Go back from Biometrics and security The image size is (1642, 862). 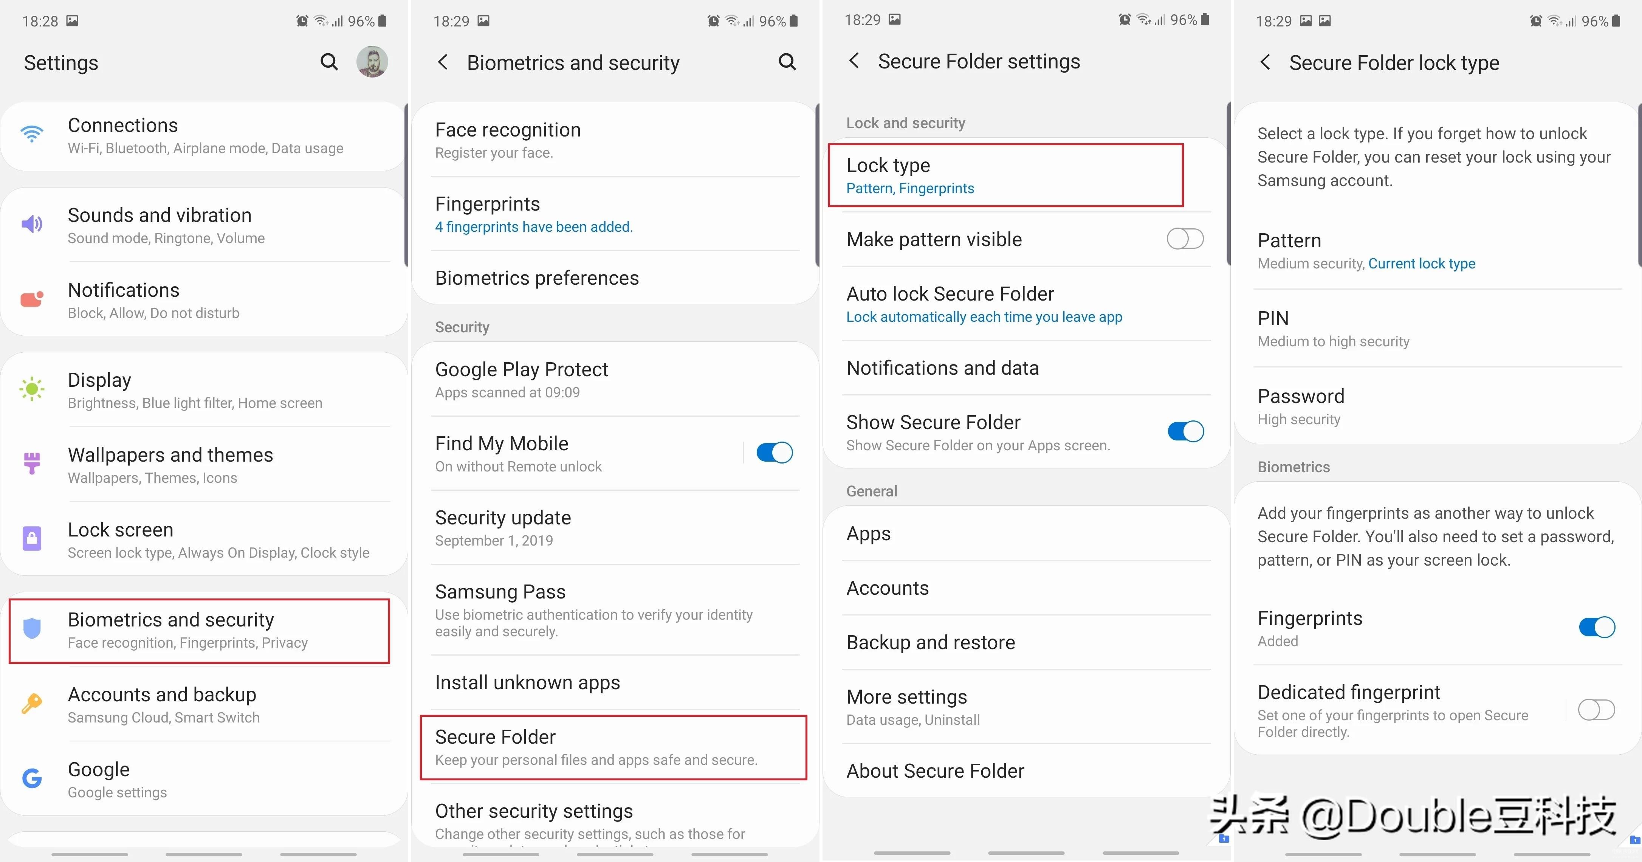click(443, 62)
